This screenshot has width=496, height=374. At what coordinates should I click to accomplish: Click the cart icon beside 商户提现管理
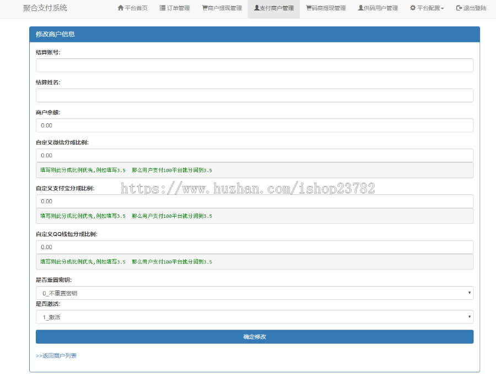pos(204,8)
